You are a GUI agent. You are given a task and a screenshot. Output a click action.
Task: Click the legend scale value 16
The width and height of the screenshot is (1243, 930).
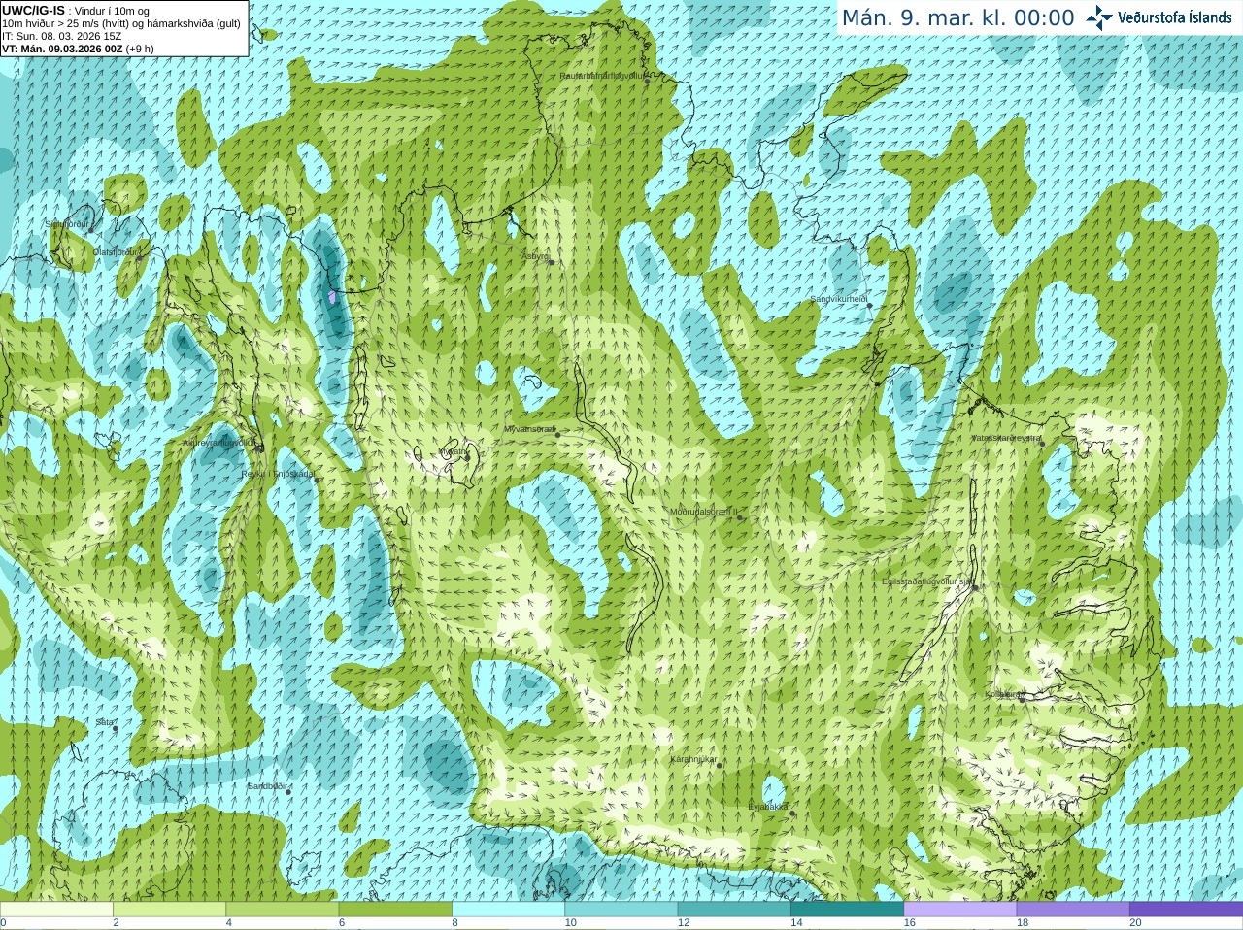click(910, 923)
